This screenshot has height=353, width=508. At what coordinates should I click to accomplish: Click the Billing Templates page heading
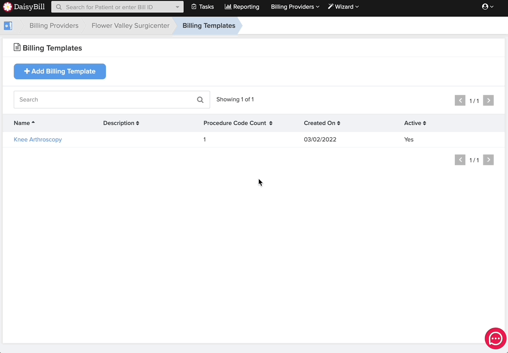click(x=52, y=48)
